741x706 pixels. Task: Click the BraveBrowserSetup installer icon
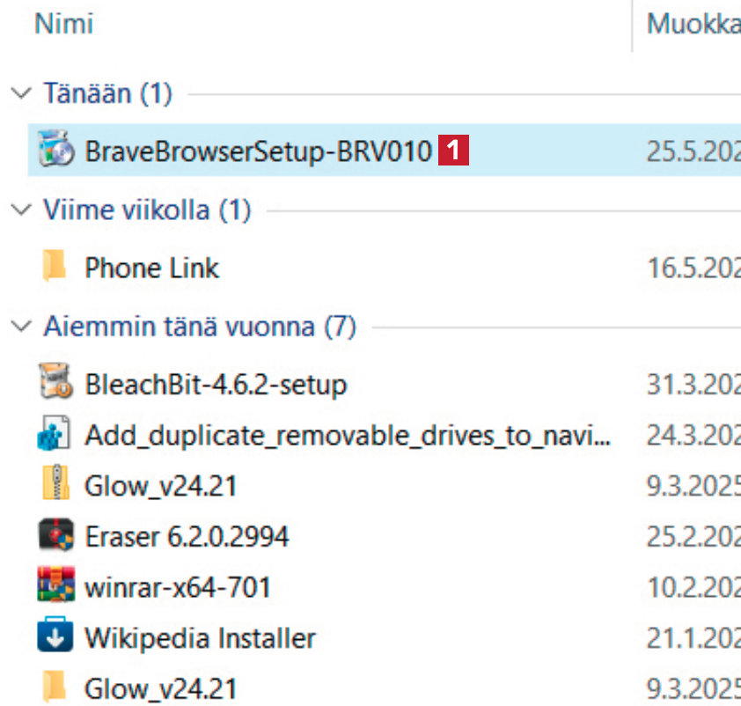(x=55, y=149)
